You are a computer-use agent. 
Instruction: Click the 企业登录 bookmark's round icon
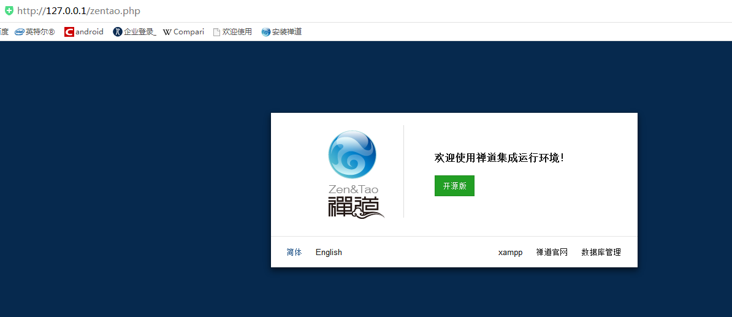(x=118, y=32)
